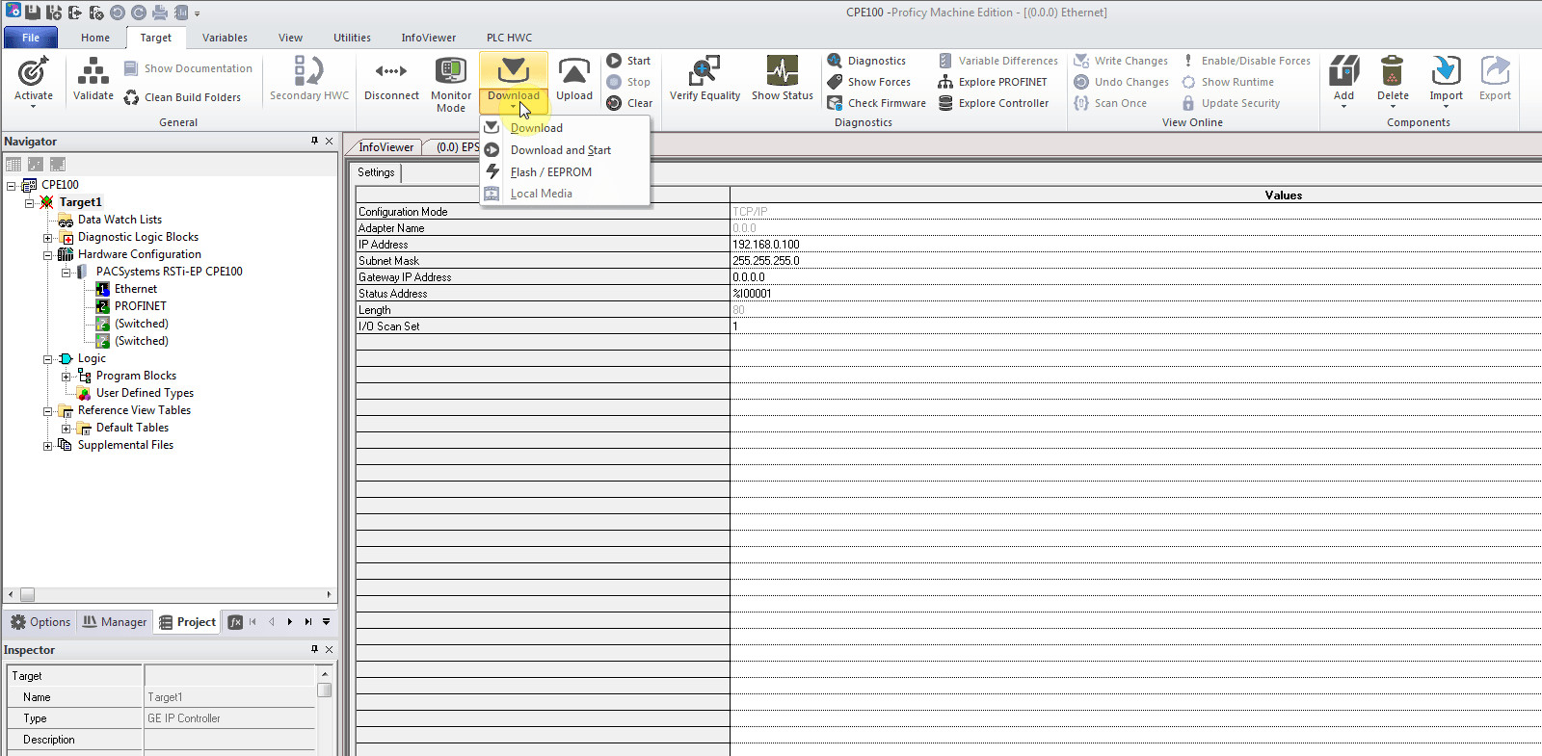Switch to the Home ribbon tab
This screenshot has height=756, width=1542.
[x=95, y=38]
